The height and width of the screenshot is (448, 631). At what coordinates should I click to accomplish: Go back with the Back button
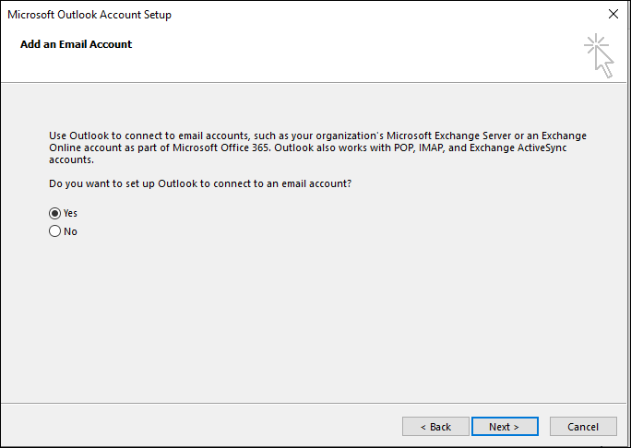(x=435, y=427)
